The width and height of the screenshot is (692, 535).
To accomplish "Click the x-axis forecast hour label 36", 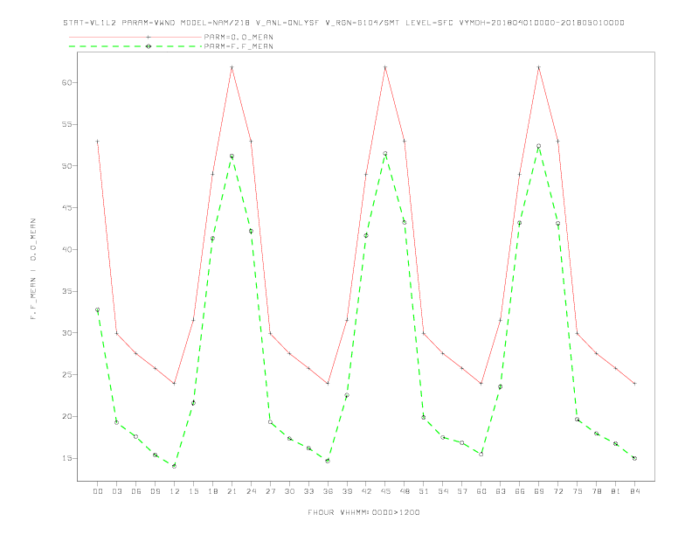I will 328,491.
